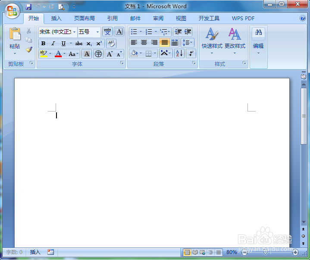Decrease paragraph indent
This screenshot has height=260, width=310.
tap(178, 31)
